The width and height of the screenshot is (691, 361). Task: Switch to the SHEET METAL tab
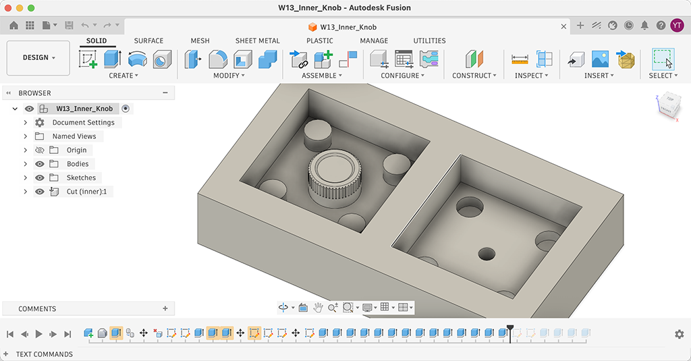coord(257,40)
